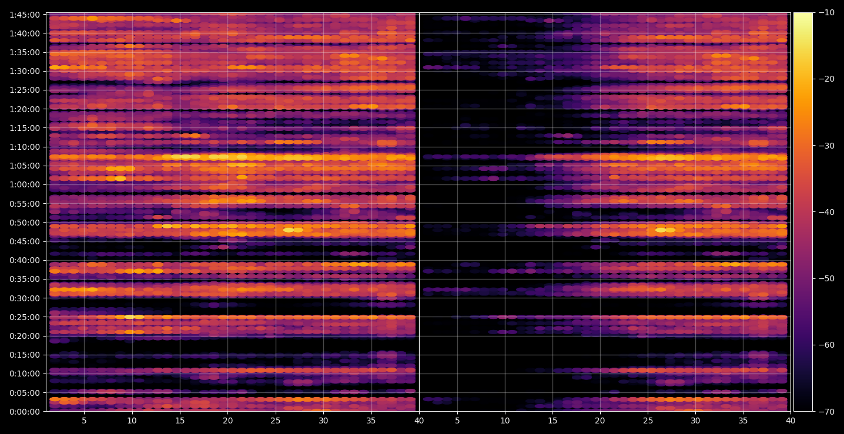The width and height of the screenshot is (844, 434).
Task: Click the 0:20:00 time tick
Action: tap(25, 335)
